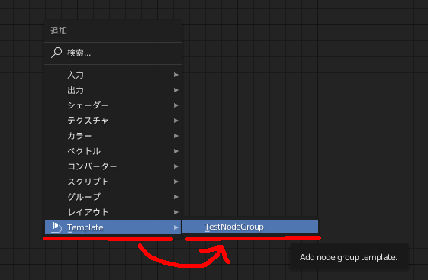
Task: Expand arrow beside スクリプト
Action: [176, 182]
